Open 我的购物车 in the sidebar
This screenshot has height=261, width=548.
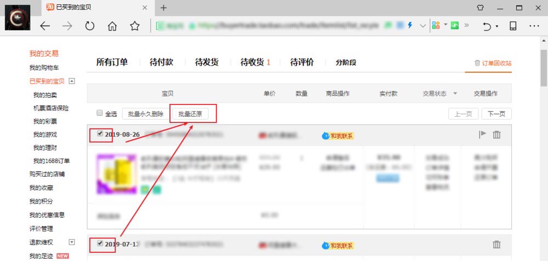pyautogui.click(x=44, y=68)
